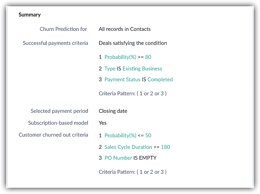Click the All records in Contacts text
The height and width of the screenshot is (194, 260).
tap(125, 29)
